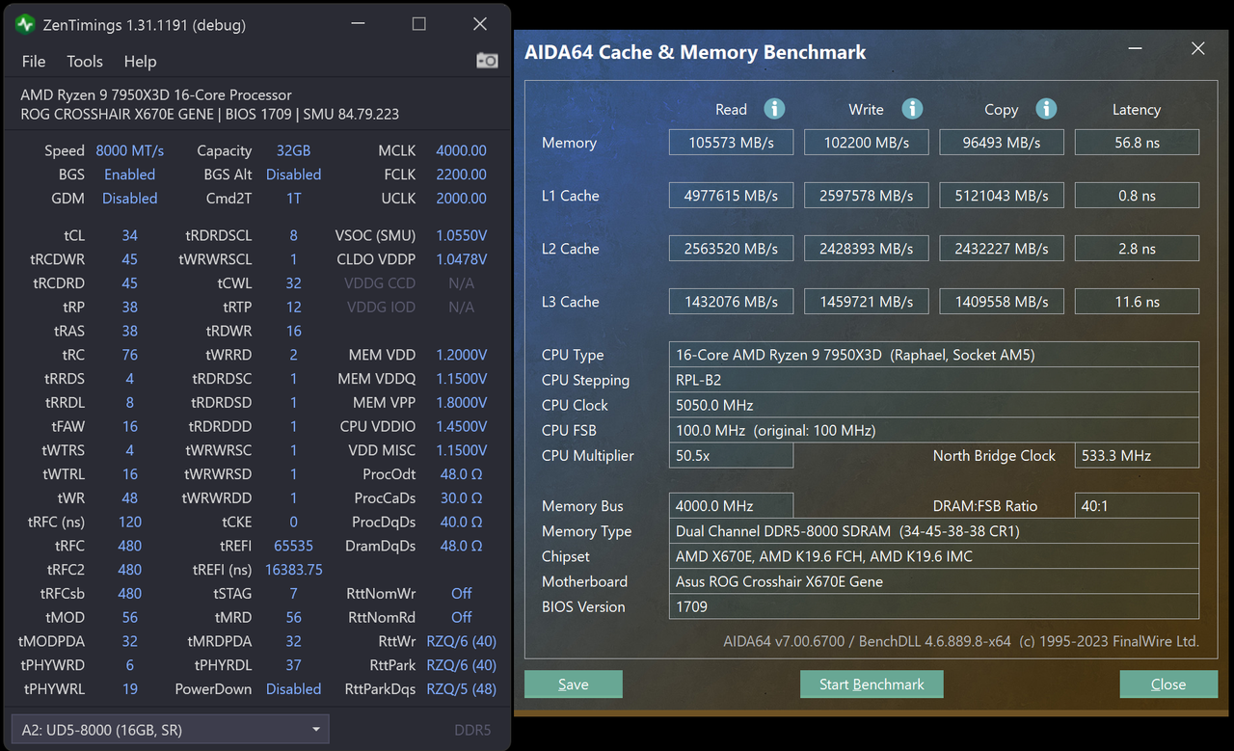Click the ProcCaDs value 30.0 Ω
Image resolution: width=1234 pixels, height=751 pixels.
pyautogui.click(x=461, y=498)
